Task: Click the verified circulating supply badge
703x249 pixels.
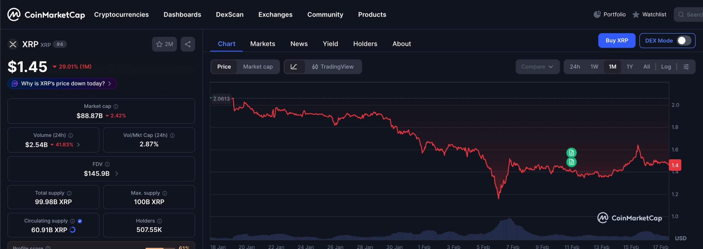Action: [x=80, y=221]
